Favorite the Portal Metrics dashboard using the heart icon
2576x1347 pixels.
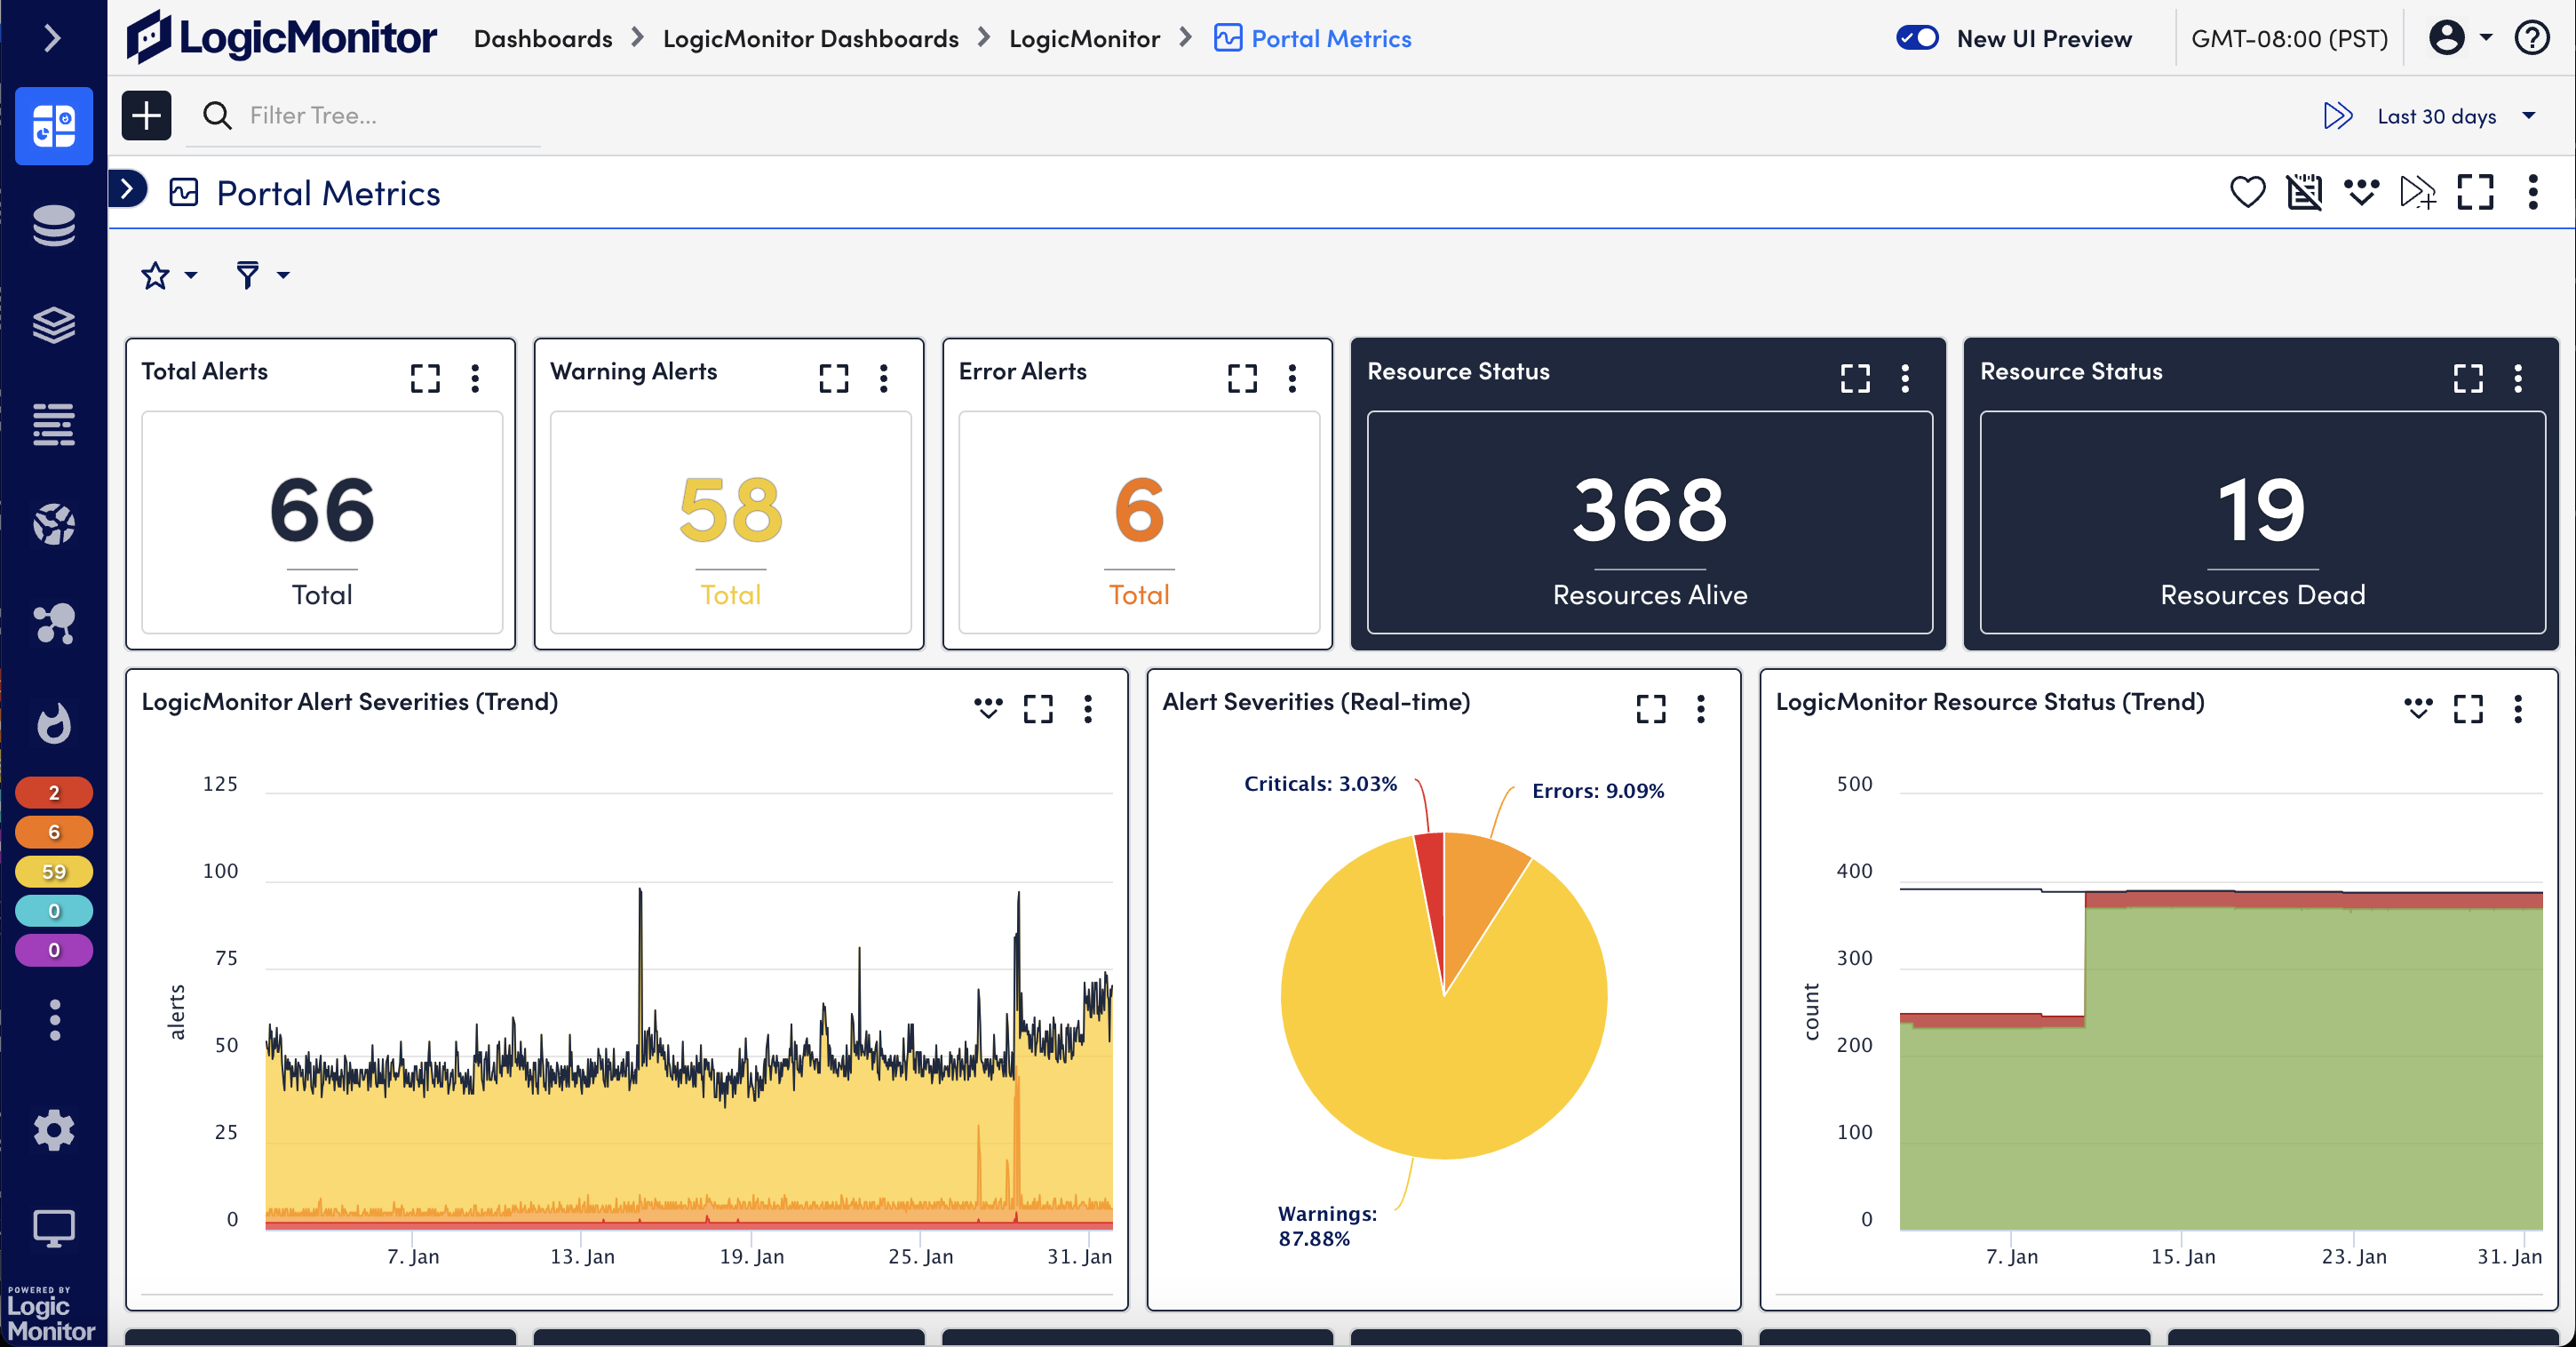(x=2247, y=192)
